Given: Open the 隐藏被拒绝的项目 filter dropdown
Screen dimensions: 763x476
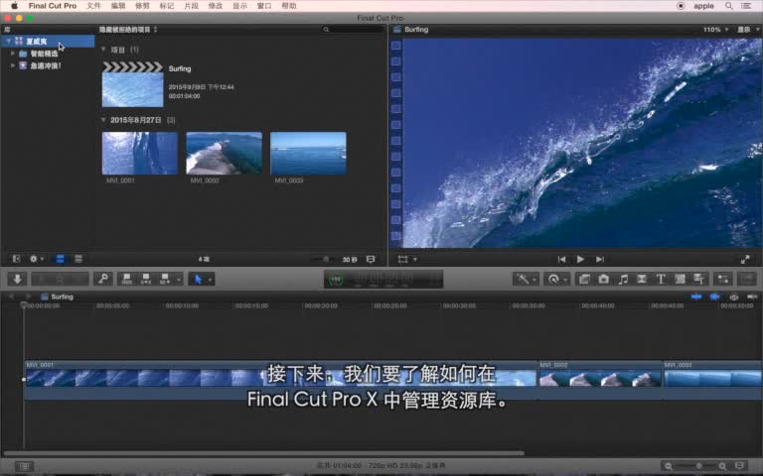Looking at the screenshot, I should (128, 29).
